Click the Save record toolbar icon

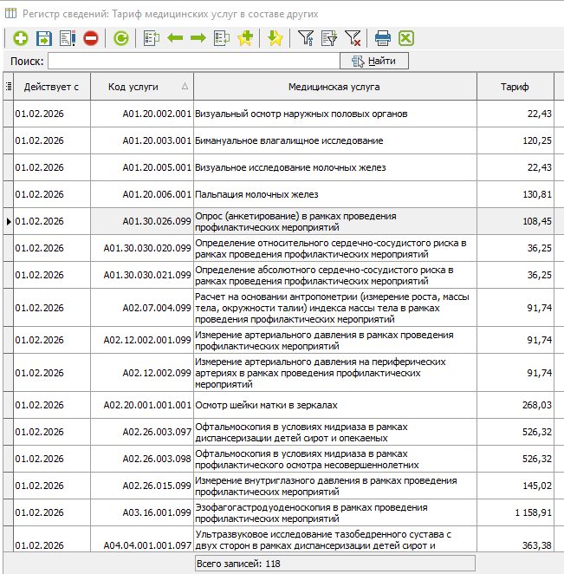coord(43,38)
